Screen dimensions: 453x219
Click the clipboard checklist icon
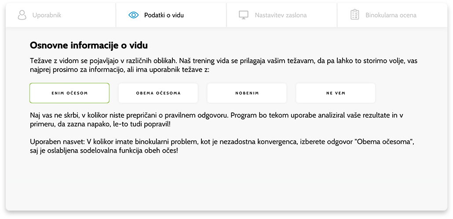tap(354, 14)
